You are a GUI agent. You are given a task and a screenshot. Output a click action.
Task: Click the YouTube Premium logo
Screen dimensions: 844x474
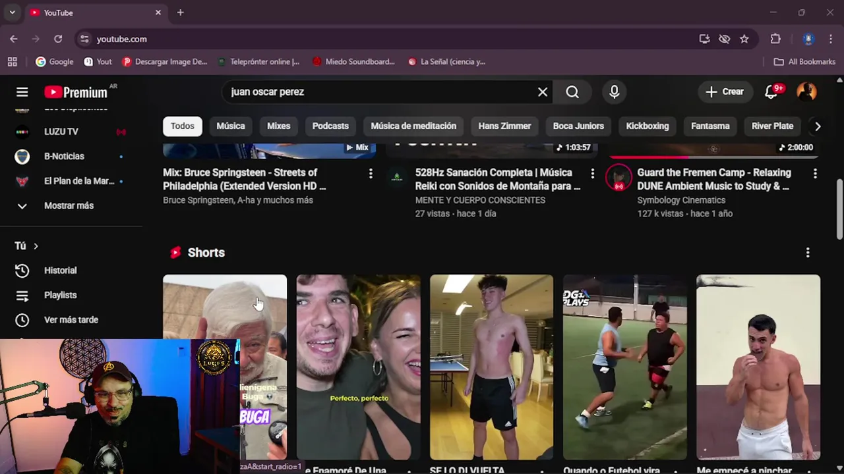(76, 92)
